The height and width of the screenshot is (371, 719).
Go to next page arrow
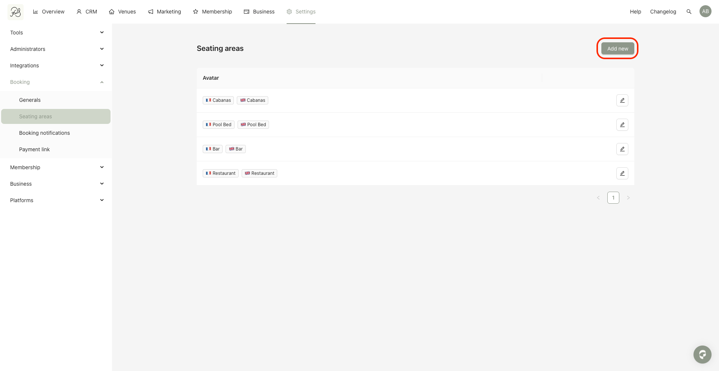[x=628, y=198]
